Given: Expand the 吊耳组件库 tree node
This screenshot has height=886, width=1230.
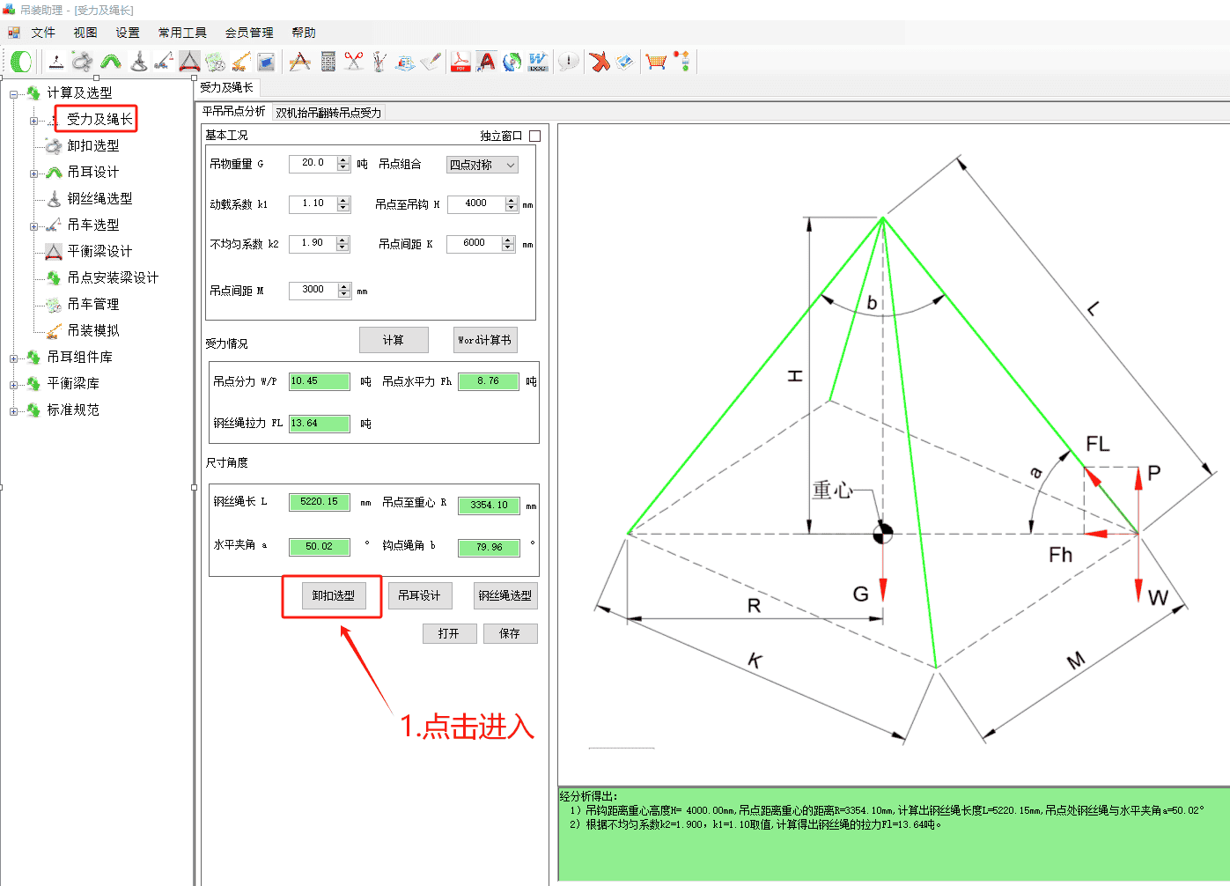Looking at the screenshot, I should point(14,358).
